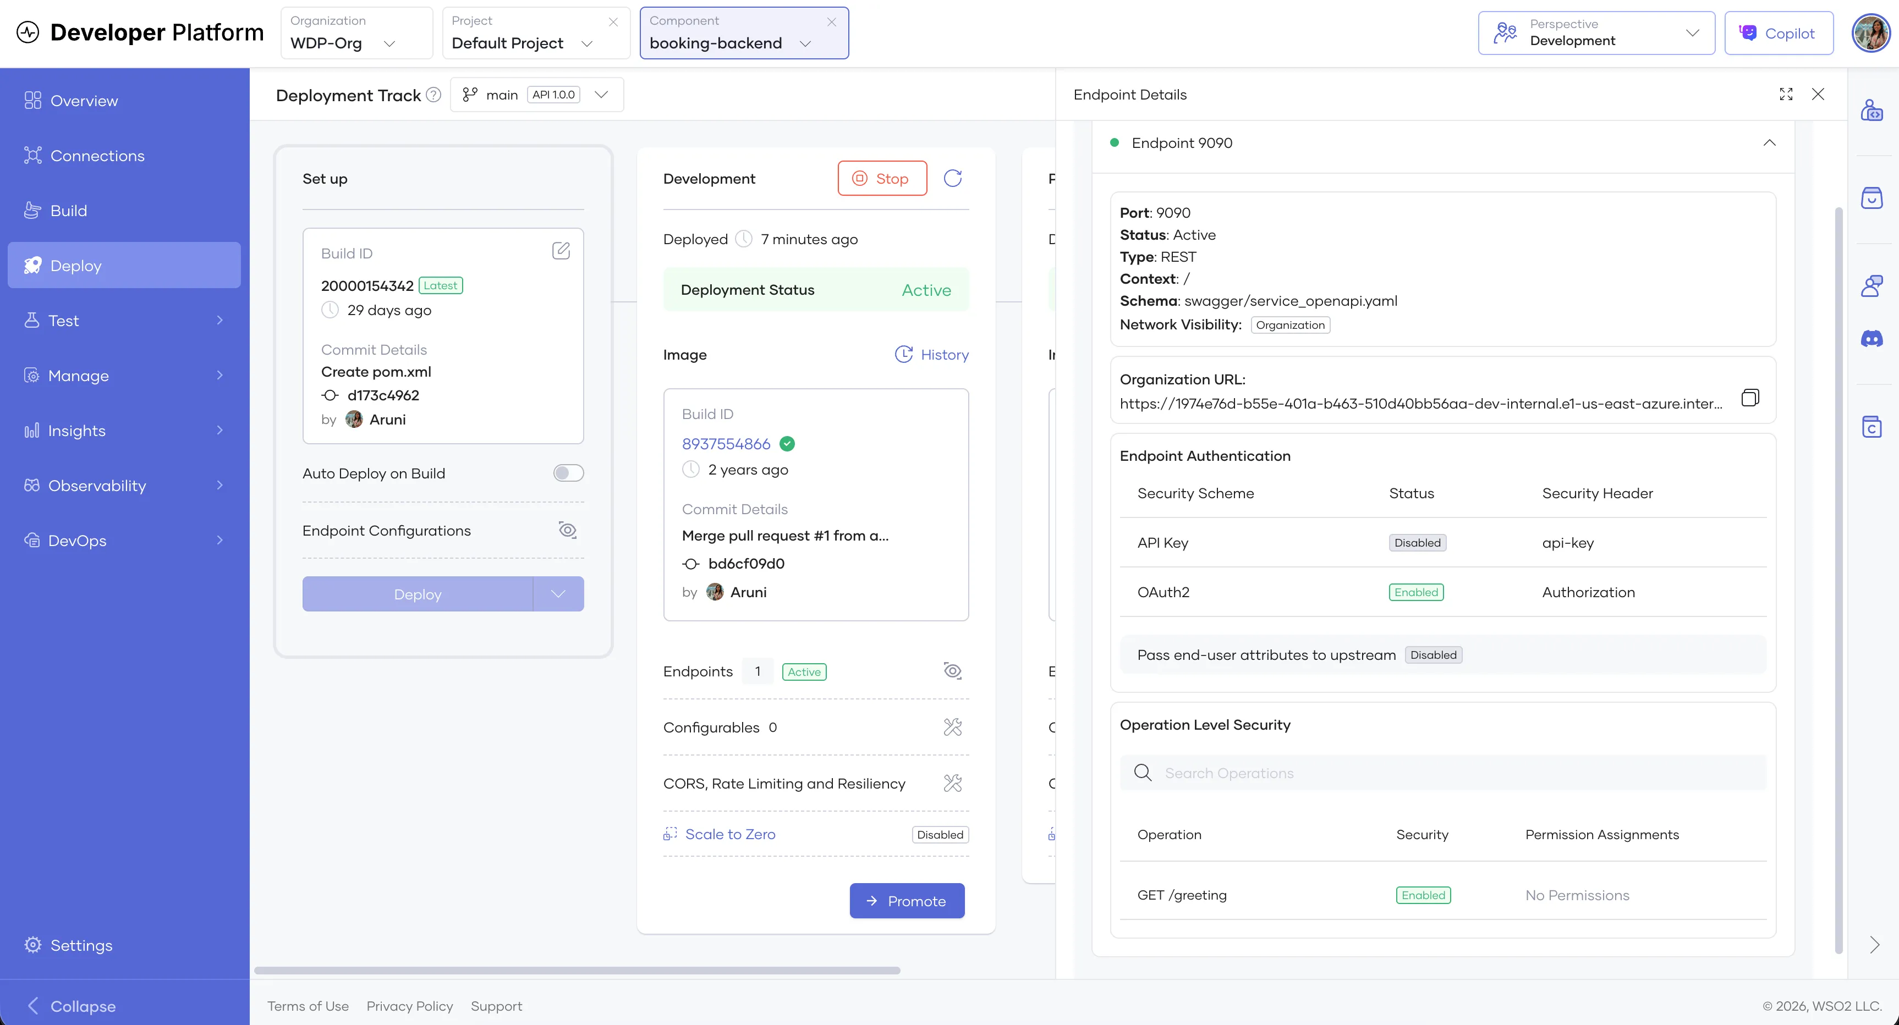Open Configurables settings icon
The width and height of the screenshot is (1899, 1025).
tap(952, 728)
